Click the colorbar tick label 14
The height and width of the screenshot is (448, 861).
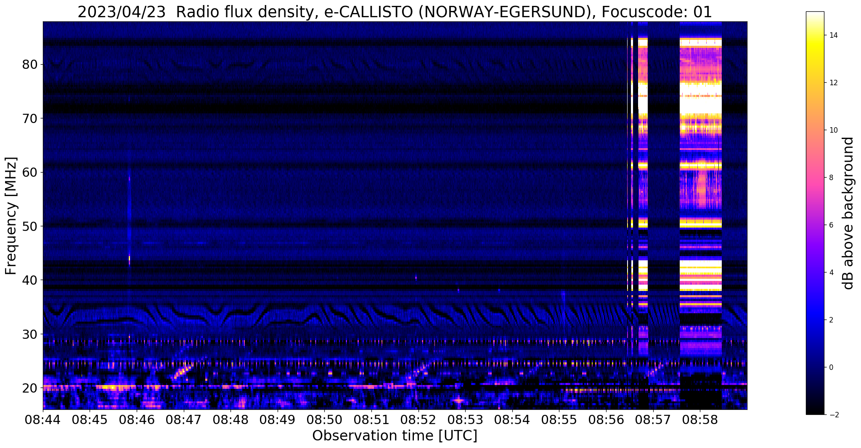pos(833,35)
